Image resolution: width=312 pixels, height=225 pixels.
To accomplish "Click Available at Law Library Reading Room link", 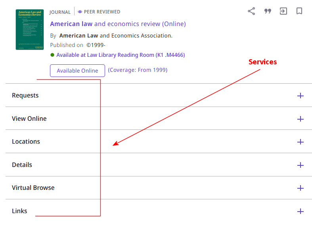I will 121,55.
